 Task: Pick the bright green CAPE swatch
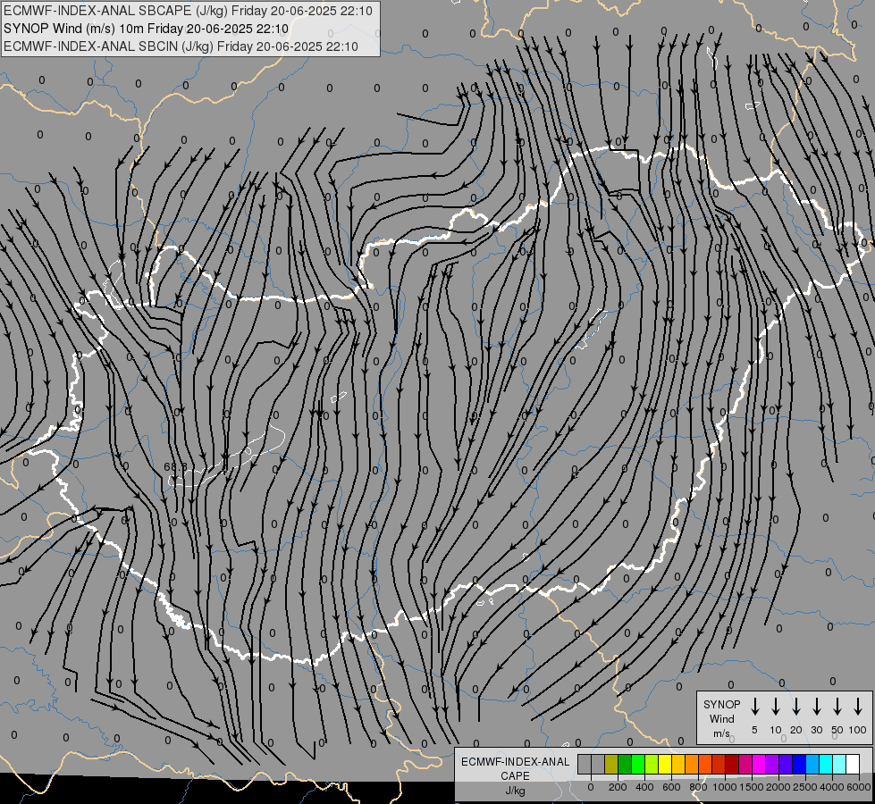(638, 764)
